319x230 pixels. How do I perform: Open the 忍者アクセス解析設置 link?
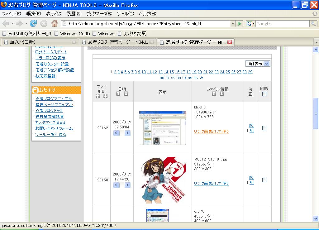click(x=55, y=70)
